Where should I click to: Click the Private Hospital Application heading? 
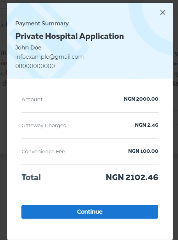pos(70,37)
